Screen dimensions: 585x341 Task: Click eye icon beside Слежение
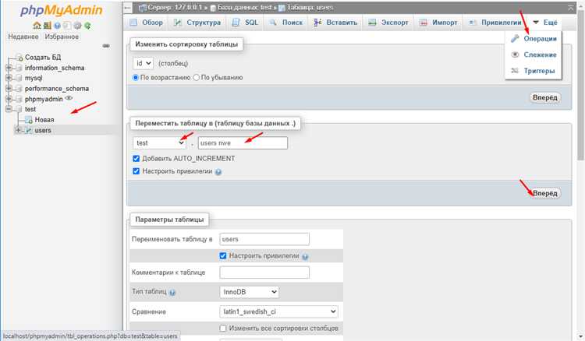(x=515, y=54)
